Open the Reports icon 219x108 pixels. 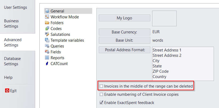point(47,58)
